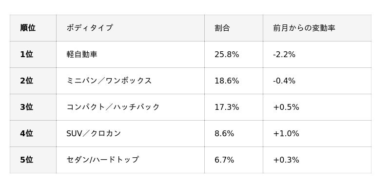Select the ミニバン／ワンボックス cell
Image resolution: width=390 pixels, height=188 pixels.
[130, 81]
